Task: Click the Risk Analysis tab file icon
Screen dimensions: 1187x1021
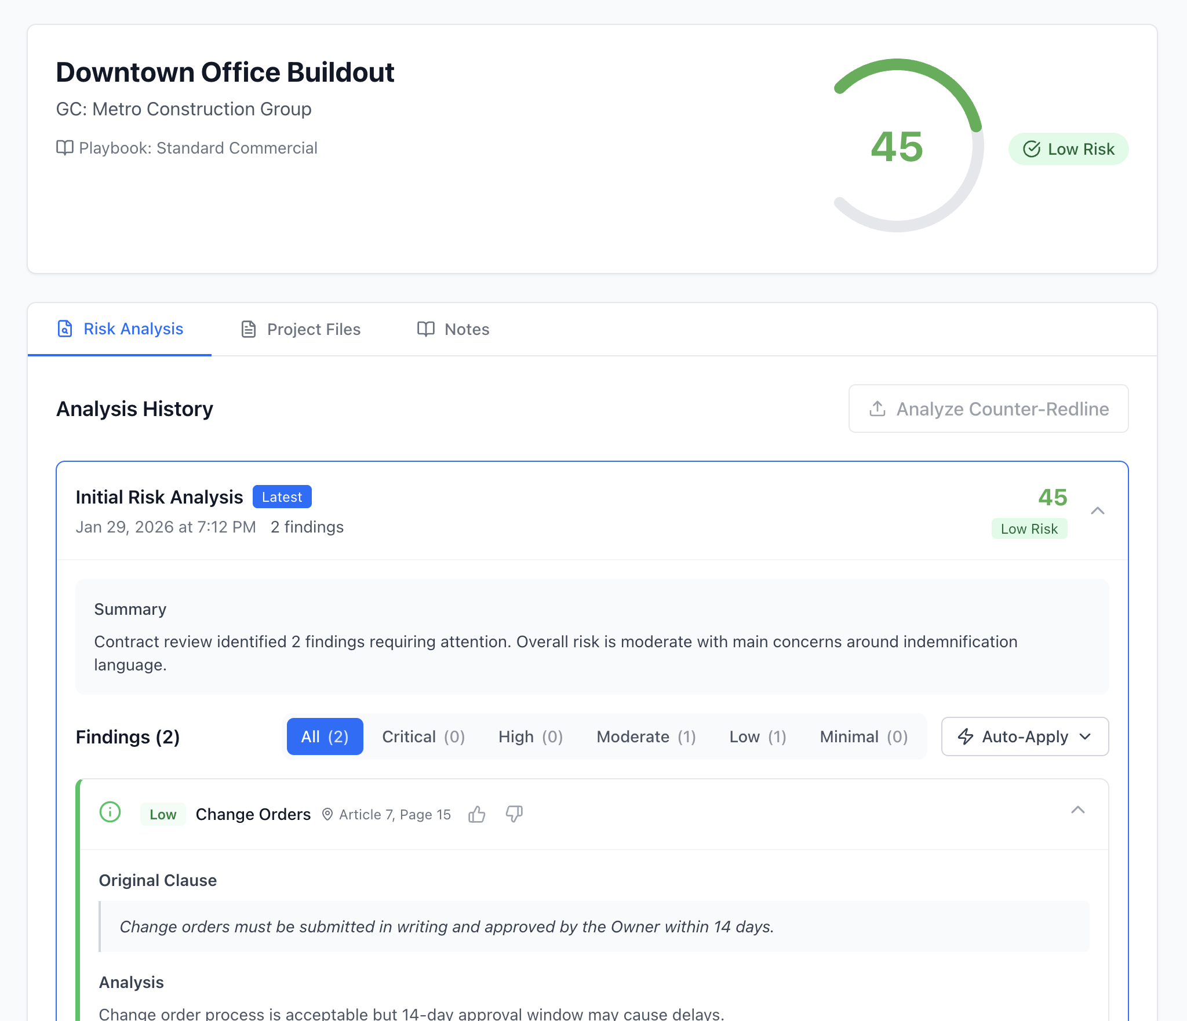Action: click(64, 329)
